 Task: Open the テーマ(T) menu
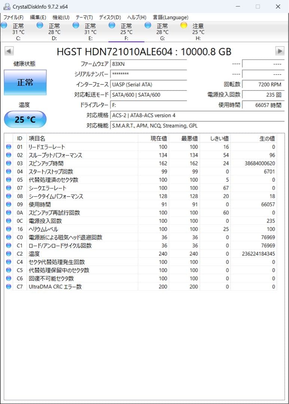(84, 17)
